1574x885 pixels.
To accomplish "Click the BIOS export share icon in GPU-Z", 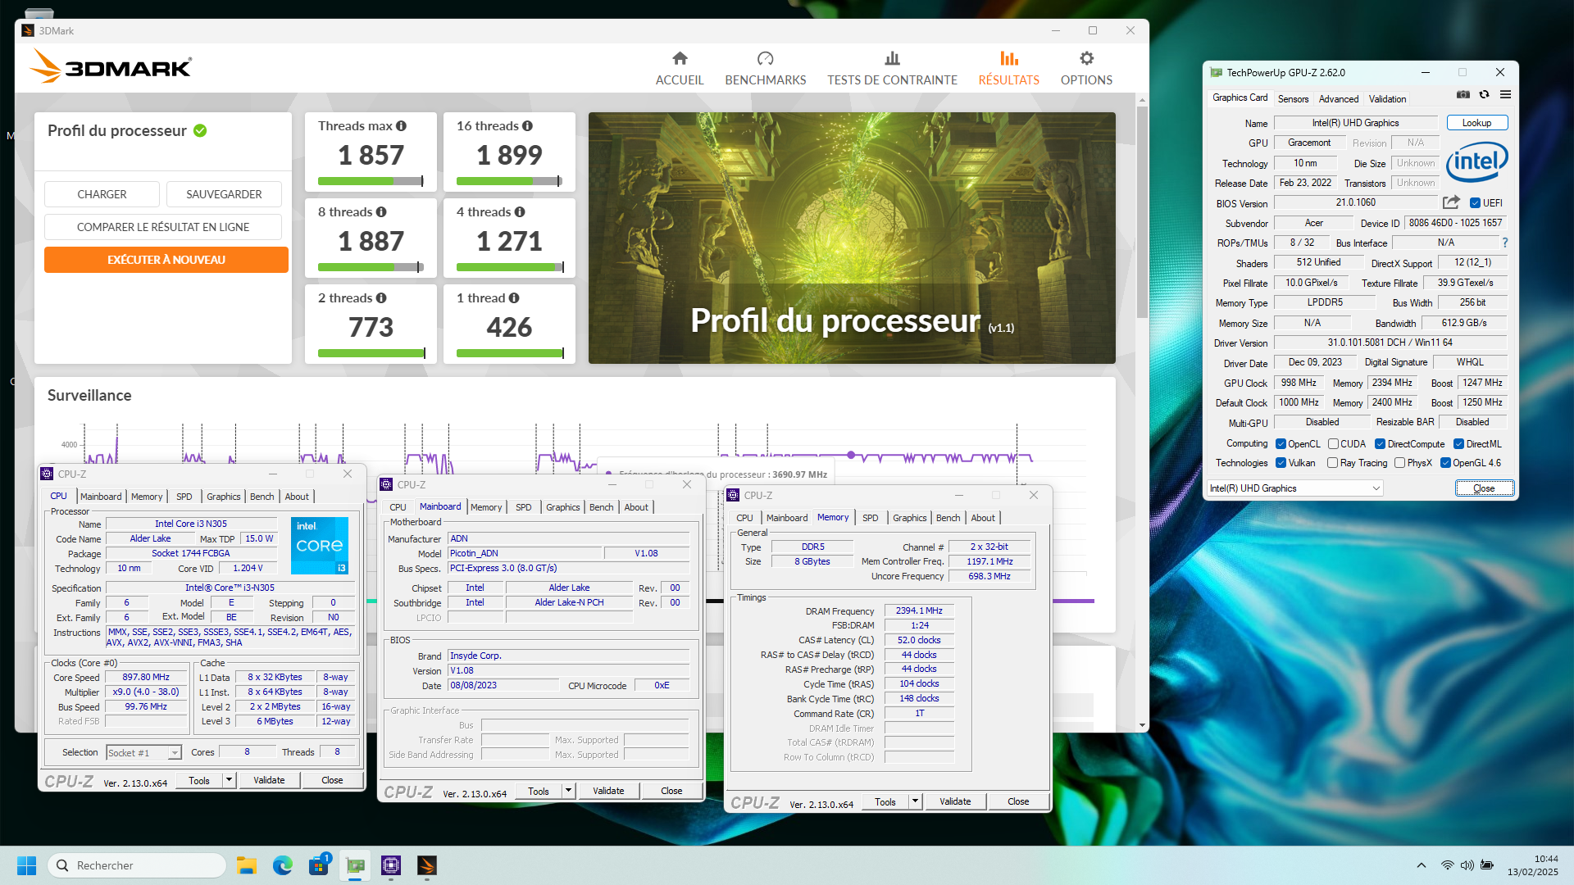I will coord(1451,202).
